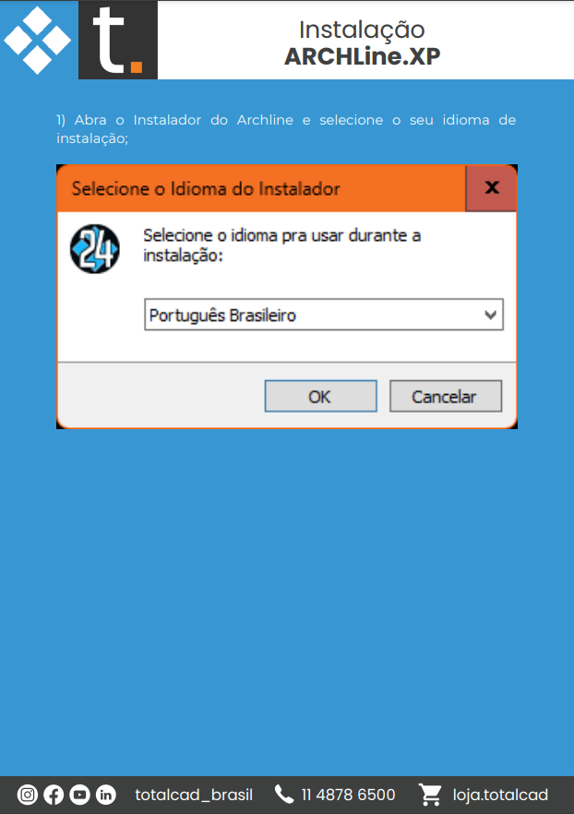Open the LinkedIn icon in footer
The image size is (574, 814).
(x=106, y=795)
